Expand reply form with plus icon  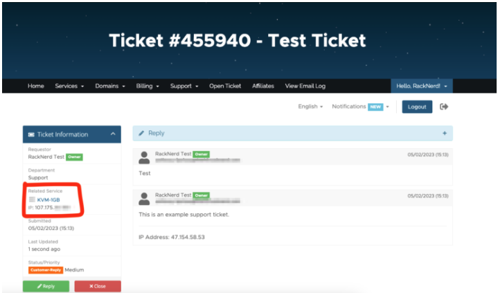pyautogui.click(x=445, y=133)
